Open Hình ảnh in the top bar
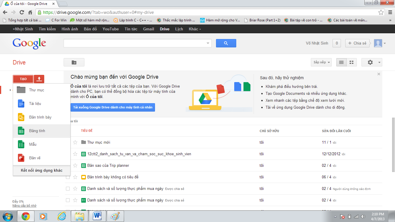This screenshot has width=395, height=222. (70, 29)
